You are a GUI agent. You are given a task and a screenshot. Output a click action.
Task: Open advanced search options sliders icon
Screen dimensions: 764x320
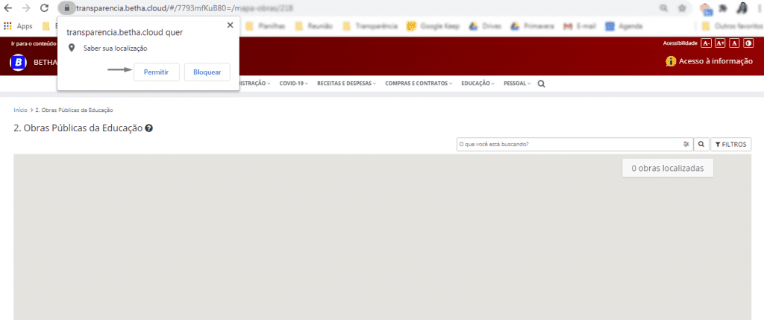[686, 144]
